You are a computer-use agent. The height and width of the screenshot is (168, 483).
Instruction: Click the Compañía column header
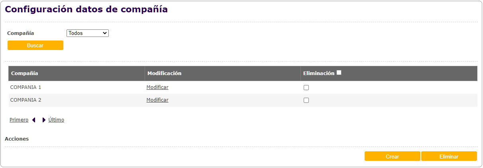coord(25,73)
